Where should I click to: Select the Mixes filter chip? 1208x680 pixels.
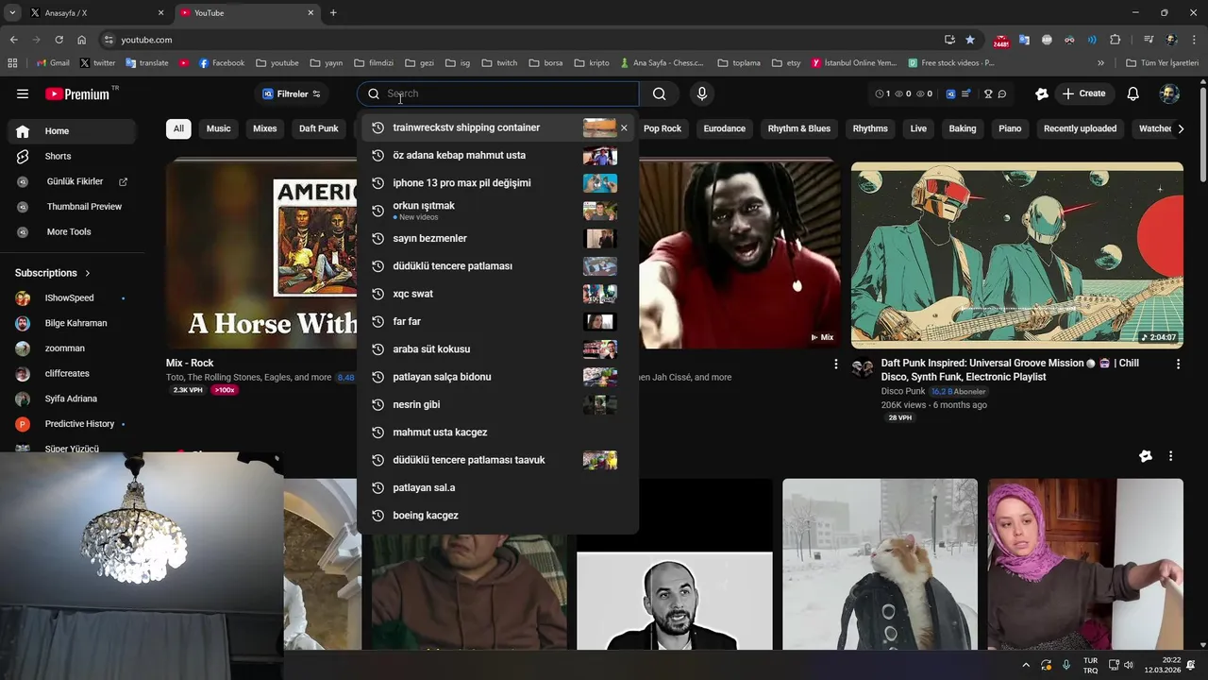tap(265, 128)
